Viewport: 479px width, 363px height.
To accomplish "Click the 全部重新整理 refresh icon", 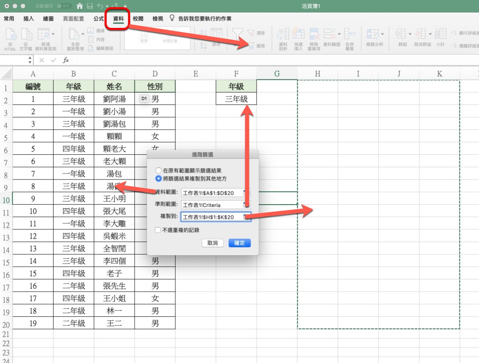I will (74, 35).
